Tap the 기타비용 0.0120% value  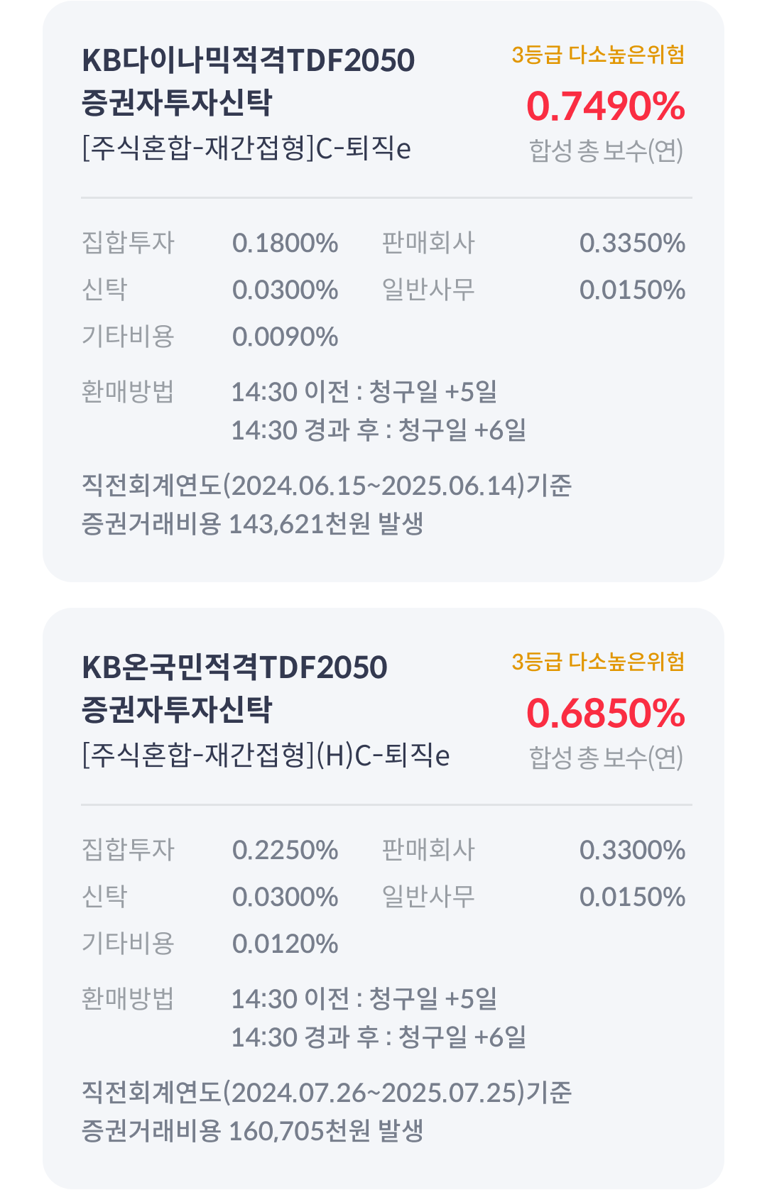pyautogui.click(x=285, y=944)
